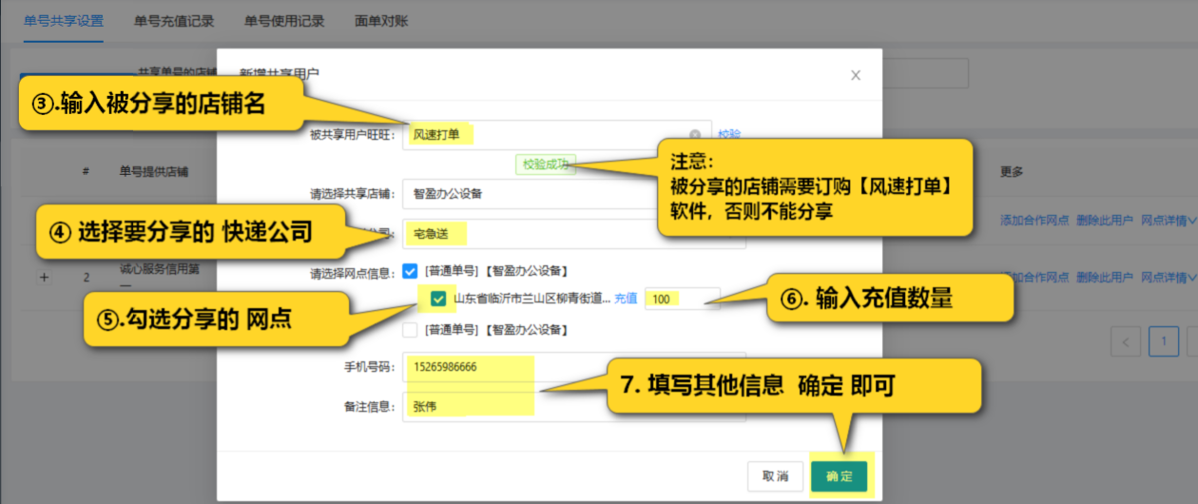The width and height of the screenshot is (1198, 504).
Task: Click the 校验 link beside the user field
Action: pos(729,135)
